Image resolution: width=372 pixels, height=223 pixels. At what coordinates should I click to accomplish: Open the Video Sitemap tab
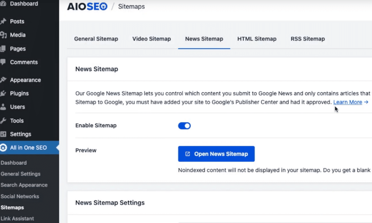[151, 39]
